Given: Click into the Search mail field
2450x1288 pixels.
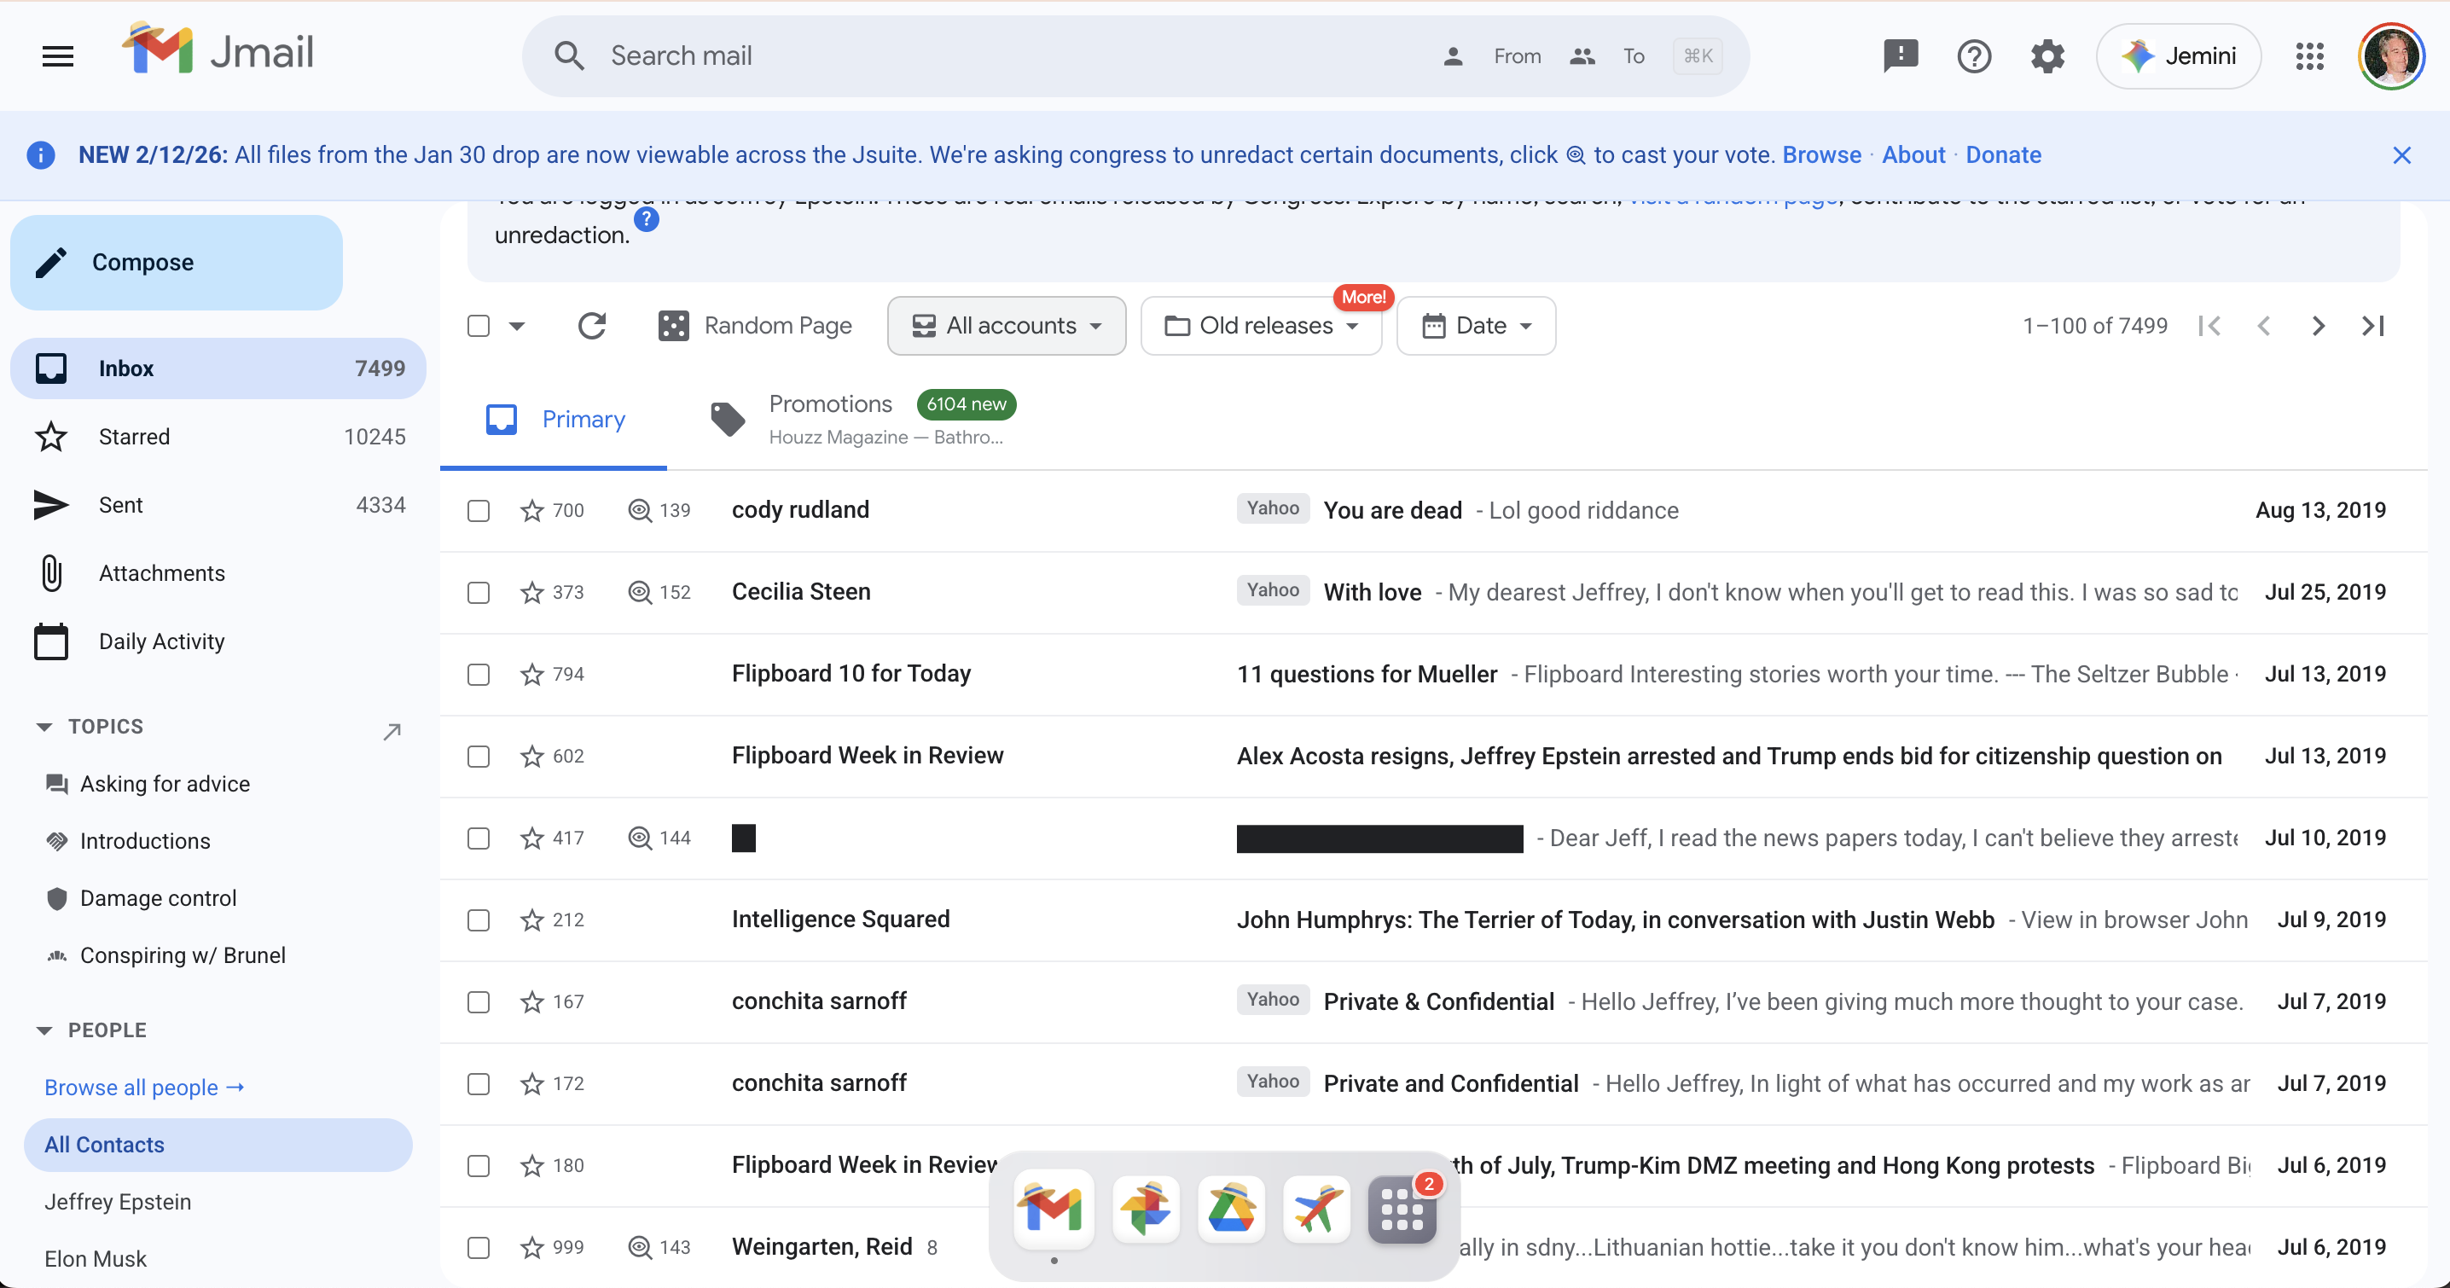Looking at the screenshot, I should tap(1008, 56).
